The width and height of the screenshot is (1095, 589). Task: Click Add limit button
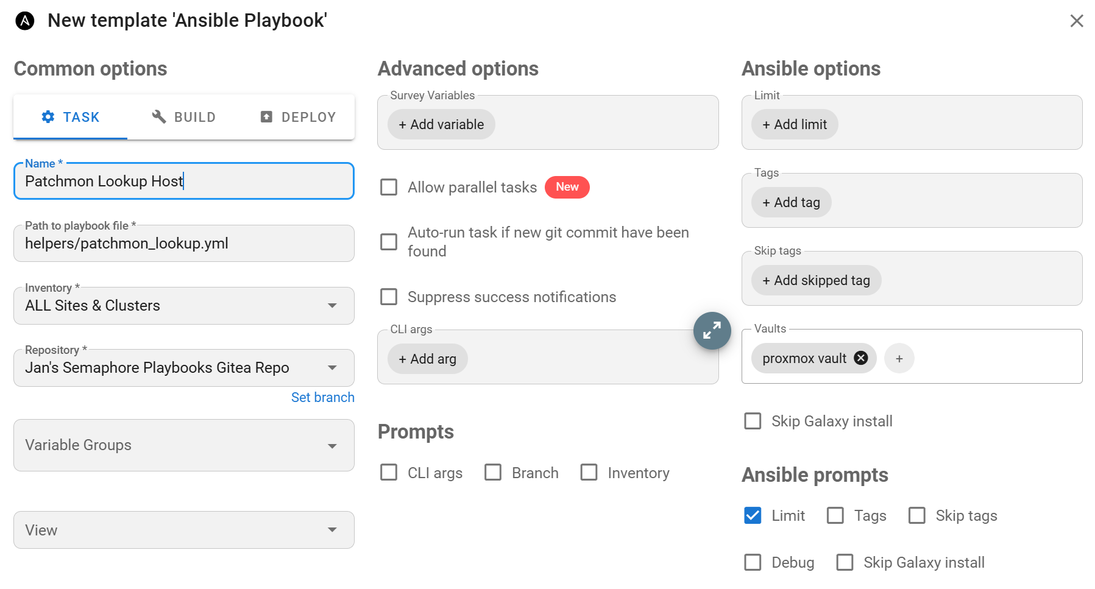(795, 124)
